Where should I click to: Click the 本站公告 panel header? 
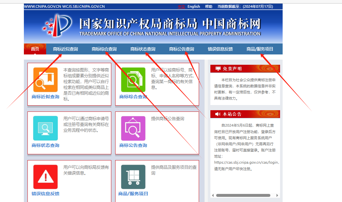[x=245, y=114]
